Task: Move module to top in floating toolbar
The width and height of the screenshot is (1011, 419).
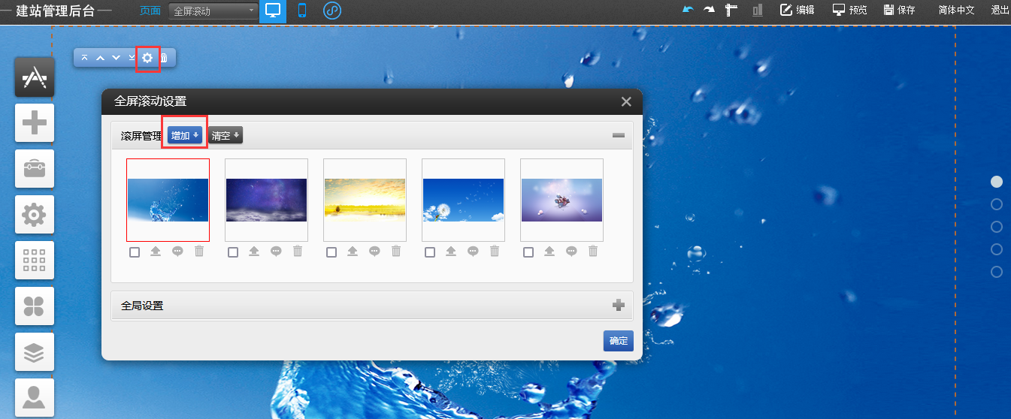Action: tap(85, 58)
